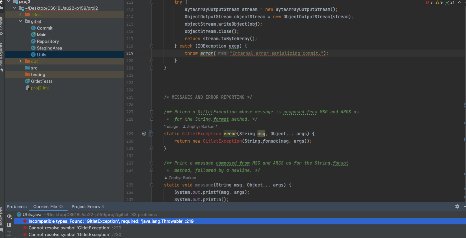Collapse the gitlet folder

20,21
